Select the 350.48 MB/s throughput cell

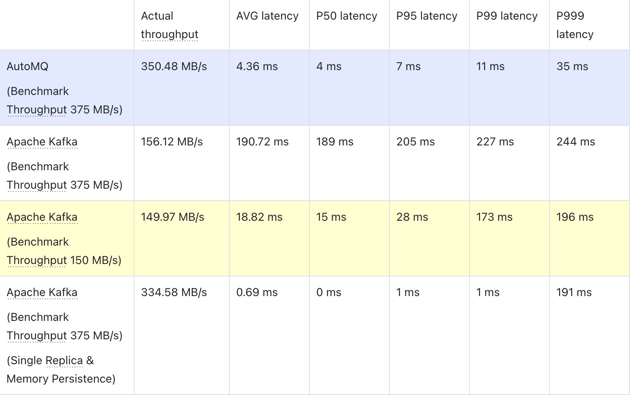(174, 67)
